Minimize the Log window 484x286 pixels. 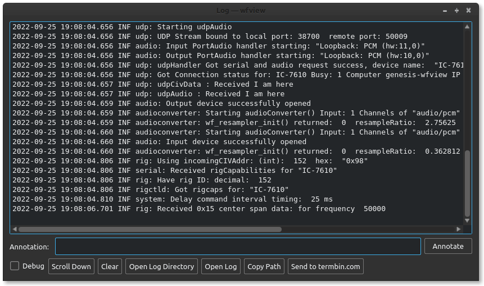[x=445, y=11]
